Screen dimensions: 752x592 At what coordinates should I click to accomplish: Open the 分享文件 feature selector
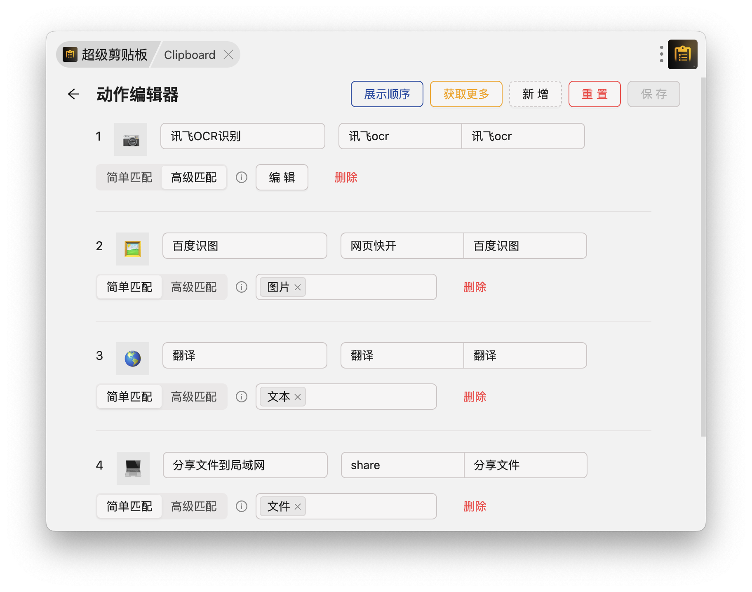point(526,465)
